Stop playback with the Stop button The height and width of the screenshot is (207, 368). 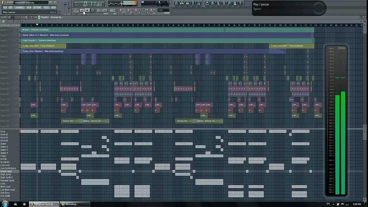pyautogui.click(x=87, y=10)
